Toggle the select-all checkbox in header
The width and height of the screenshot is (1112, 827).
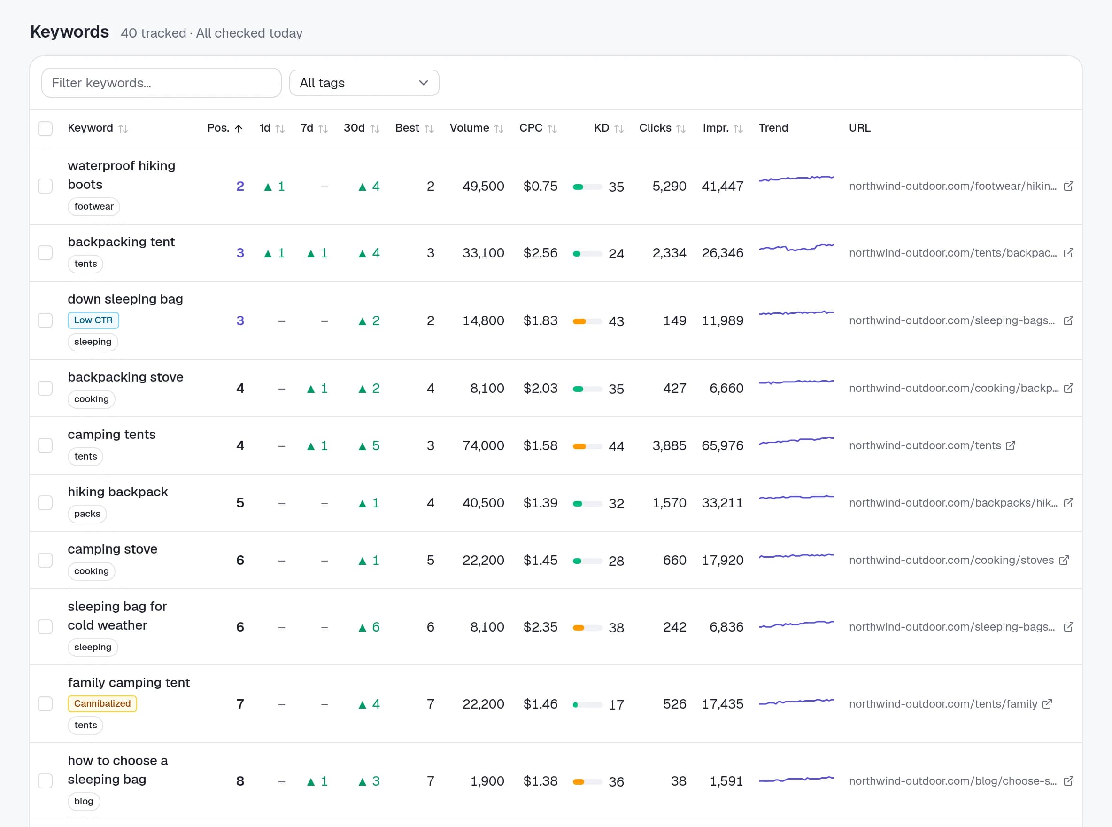(x=45, y=129)
